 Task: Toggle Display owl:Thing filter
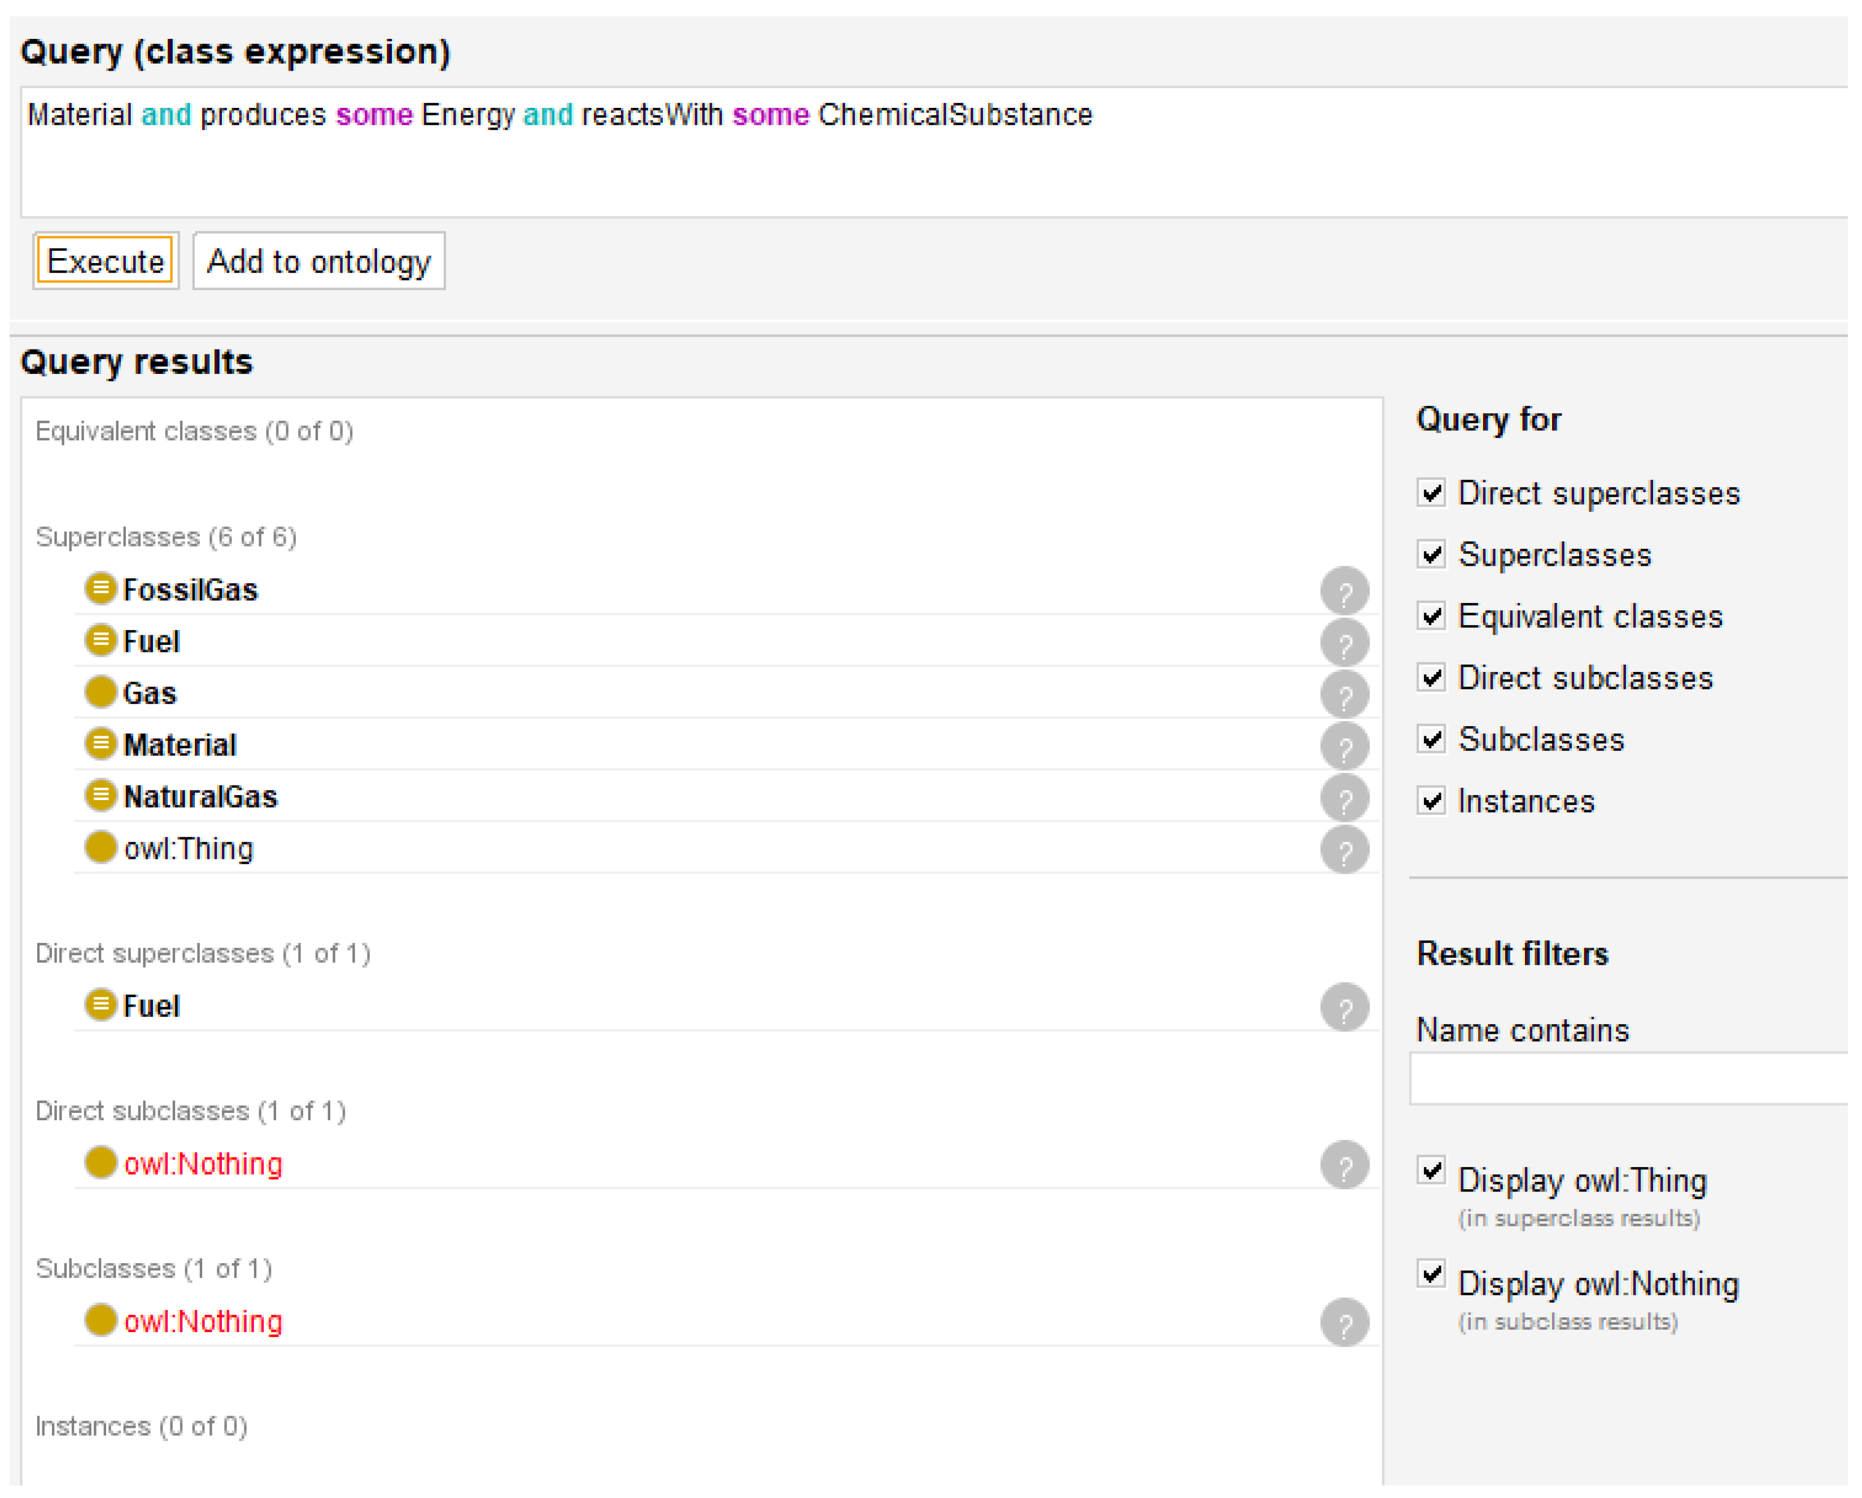pos(1431,1172)
